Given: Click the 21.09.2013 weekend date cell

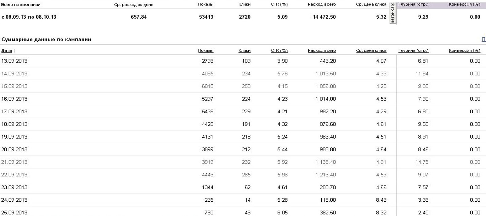Looking at the screenshot, I should pos(14,162).
